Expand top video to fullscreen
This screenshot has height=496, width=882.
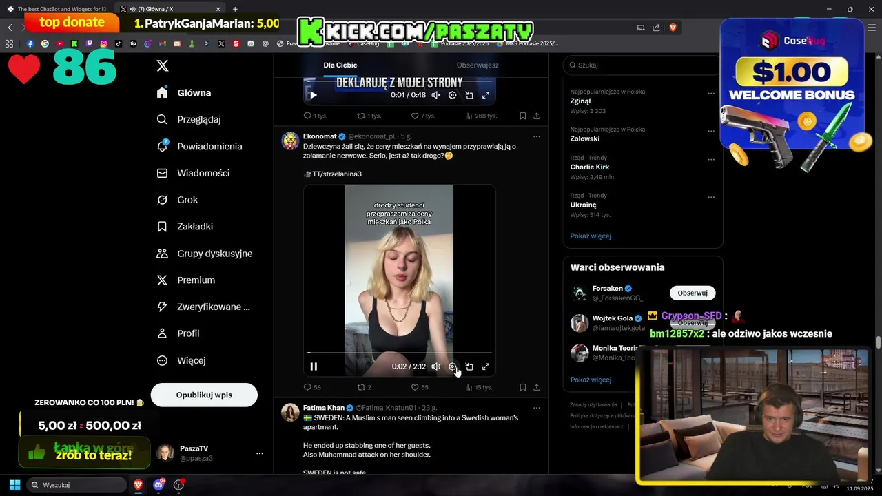486,95
